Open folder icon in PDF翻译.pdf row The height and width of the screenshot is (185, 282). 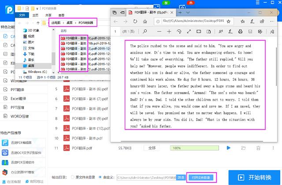click(243, 148)
